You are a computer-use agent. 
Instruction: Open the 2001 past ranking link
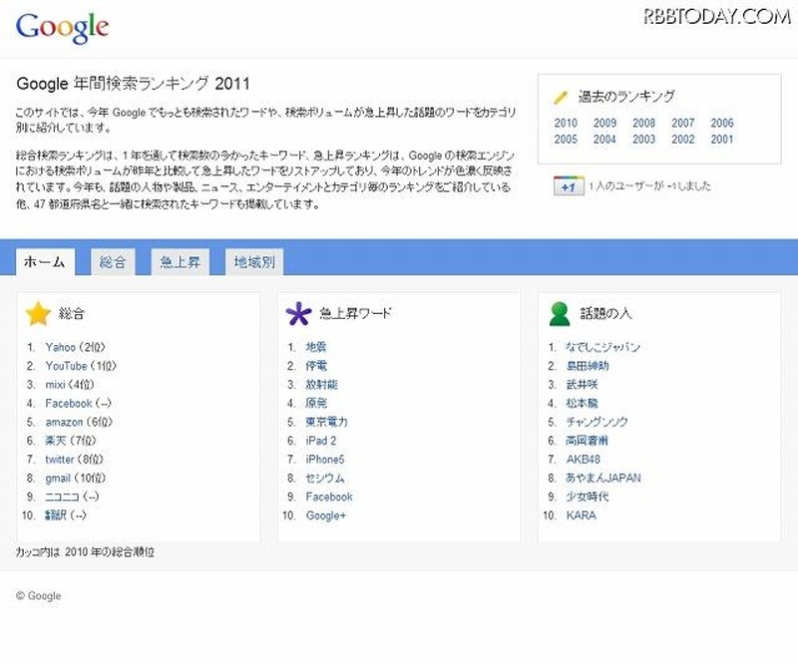point(722,140)
